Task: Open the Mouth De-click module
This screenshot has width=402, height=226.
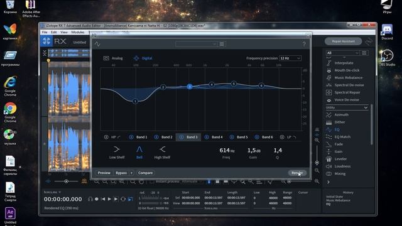Action: (x=347, y=70)
